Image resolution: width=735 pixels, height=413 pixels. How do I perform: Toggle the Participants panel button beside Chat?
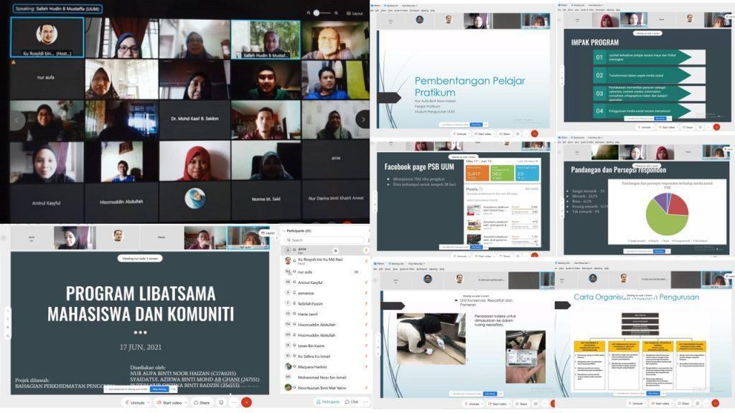327,402
